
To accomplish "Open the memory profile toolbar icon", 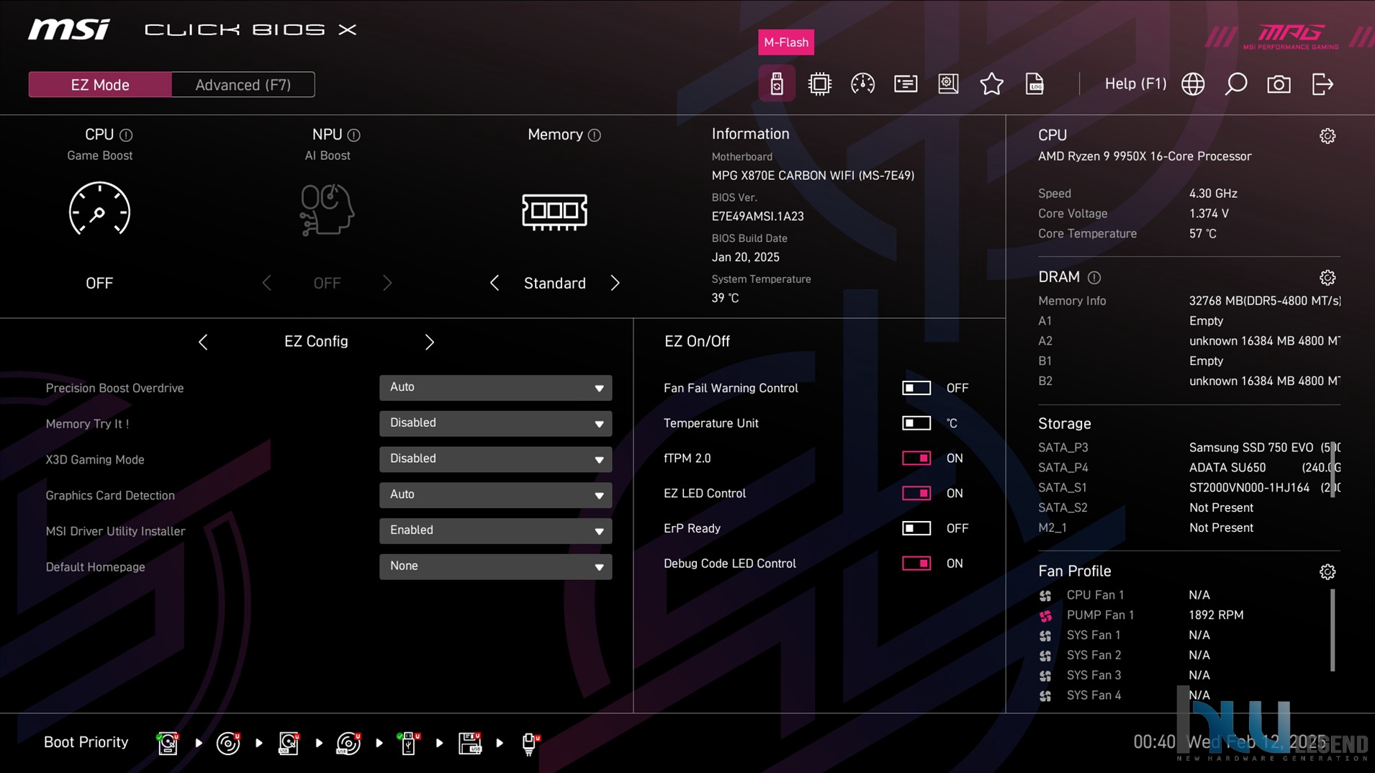I will 906,84.
